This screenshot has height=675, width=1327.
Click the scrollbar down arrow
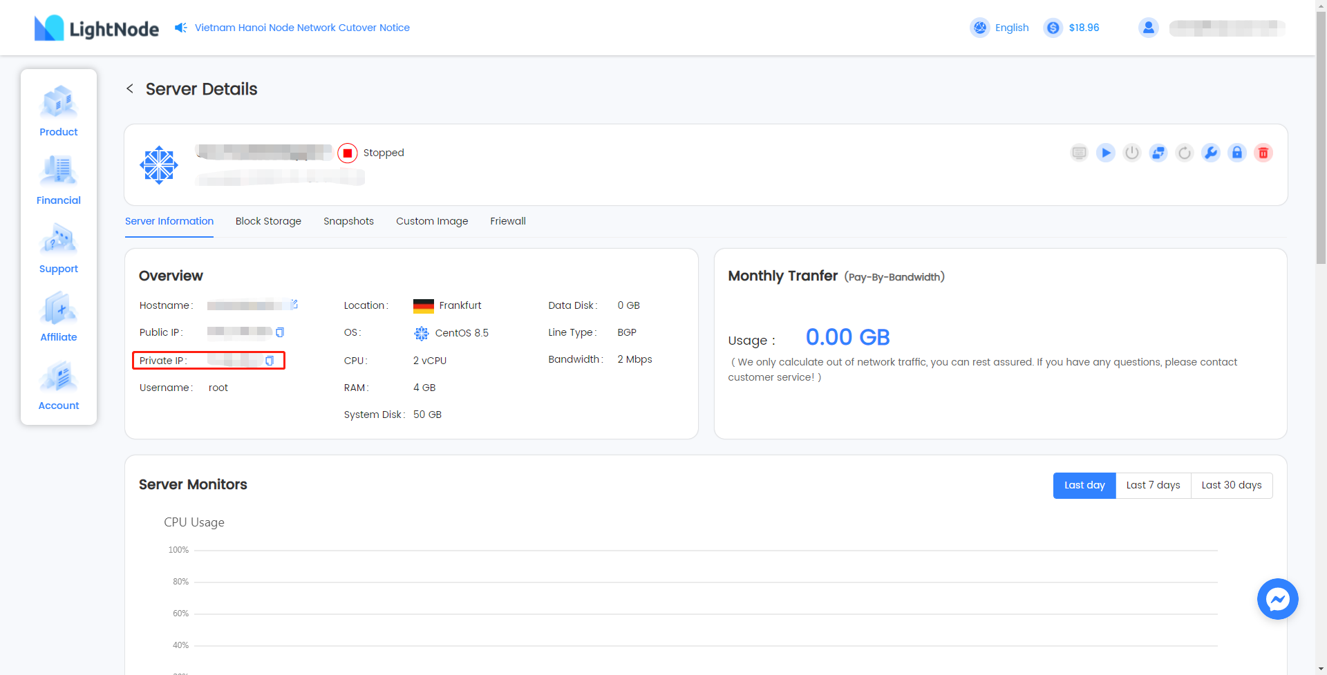pyautogui.click(x=1321, y=669)
